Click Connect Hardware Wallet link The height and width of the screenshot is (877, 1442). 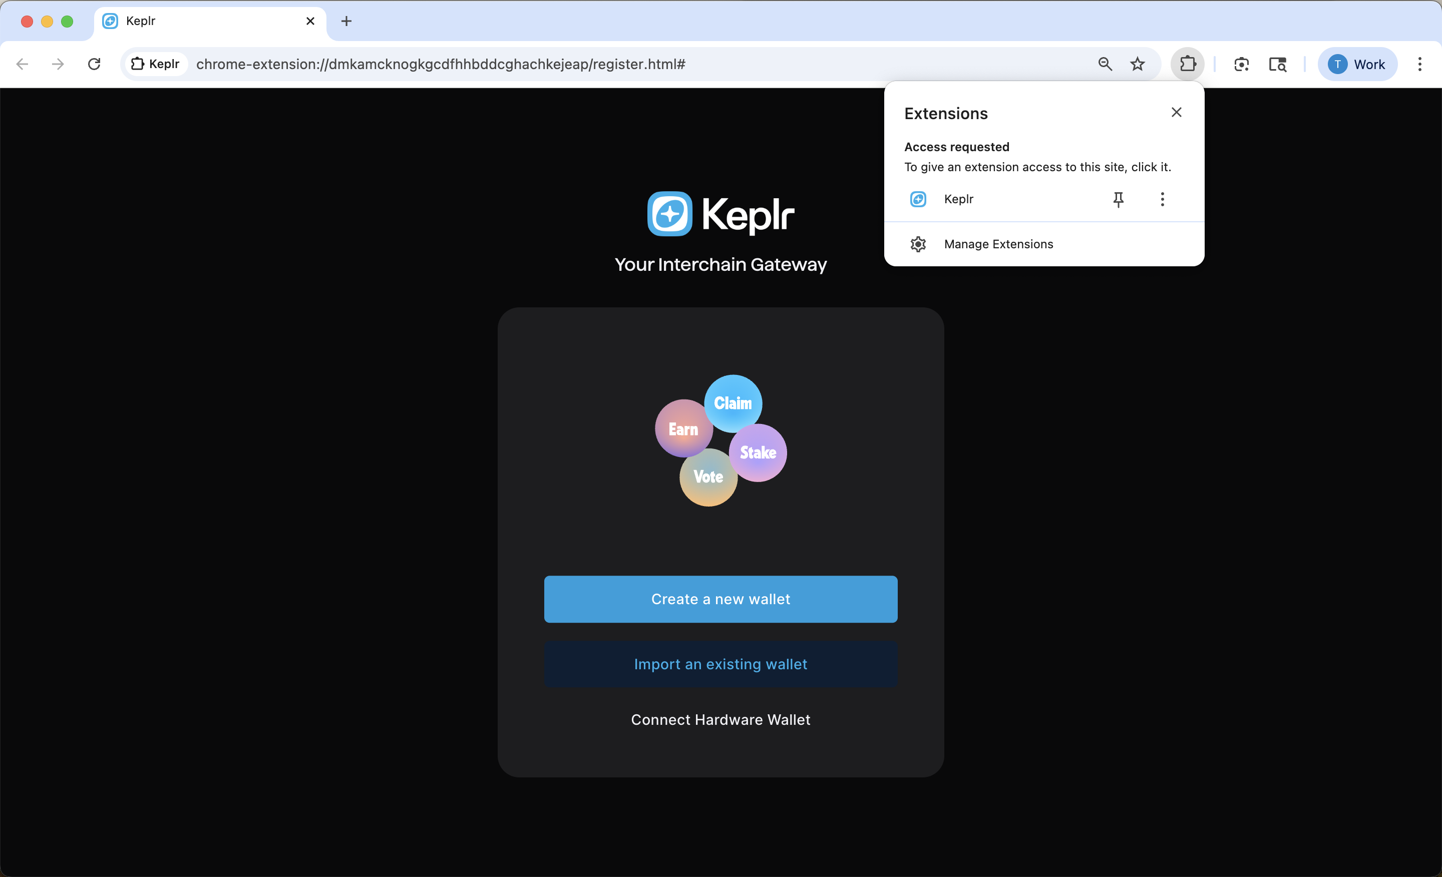[x=720, y=720]
